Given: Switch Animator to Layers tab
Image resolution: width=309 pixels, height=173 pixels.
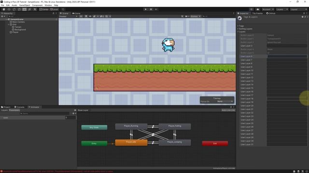Looking at the screenshot, I should (x=4, y=110).
